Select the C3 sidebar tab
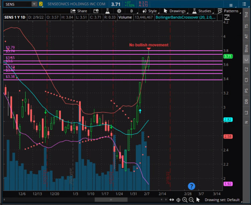Screen dimensions: 251x205 [x=246, y=80]
